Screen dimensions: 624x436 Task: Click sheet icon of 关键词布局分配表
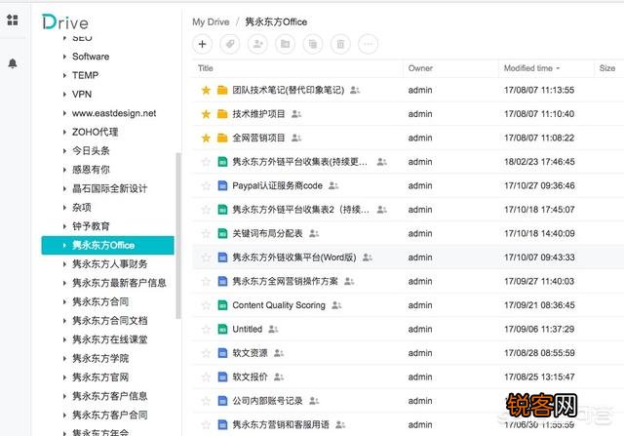click(x=222, y=234)
